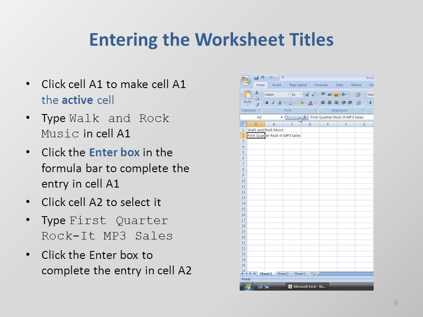The height and width of the screenshot is (317, 423).
Task: Click the Undo icon
Action: tap(262, 78)
